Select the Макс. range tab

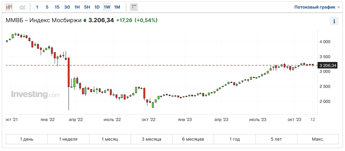pos(318,139)
